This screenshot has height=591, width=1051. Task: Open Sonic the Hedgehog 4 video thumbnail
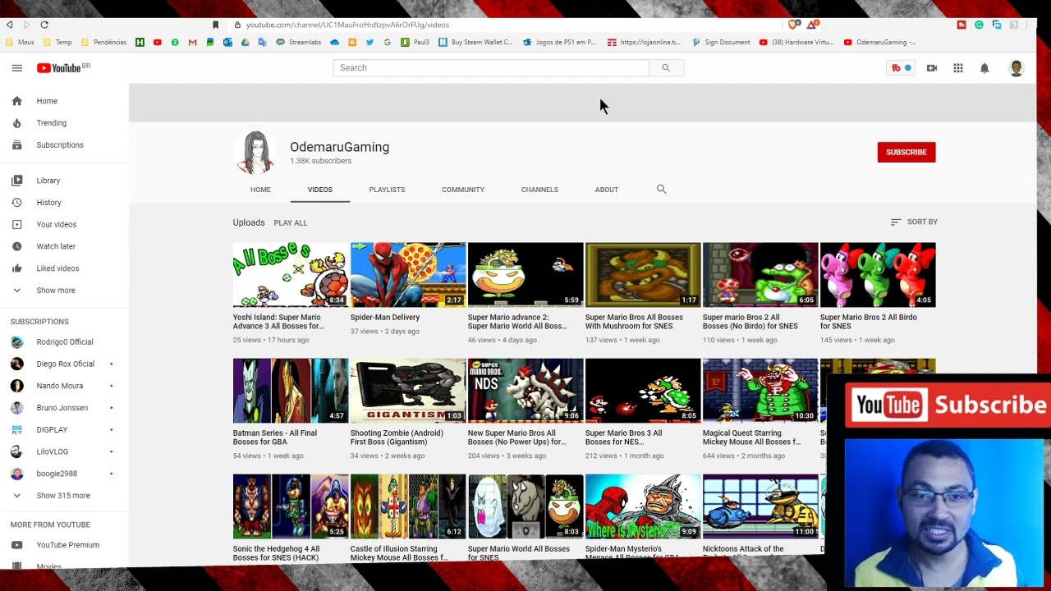point(291,506)
